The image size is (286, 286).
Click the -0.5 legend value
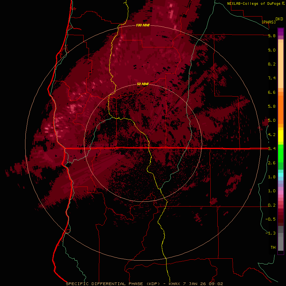pos(270,219)
